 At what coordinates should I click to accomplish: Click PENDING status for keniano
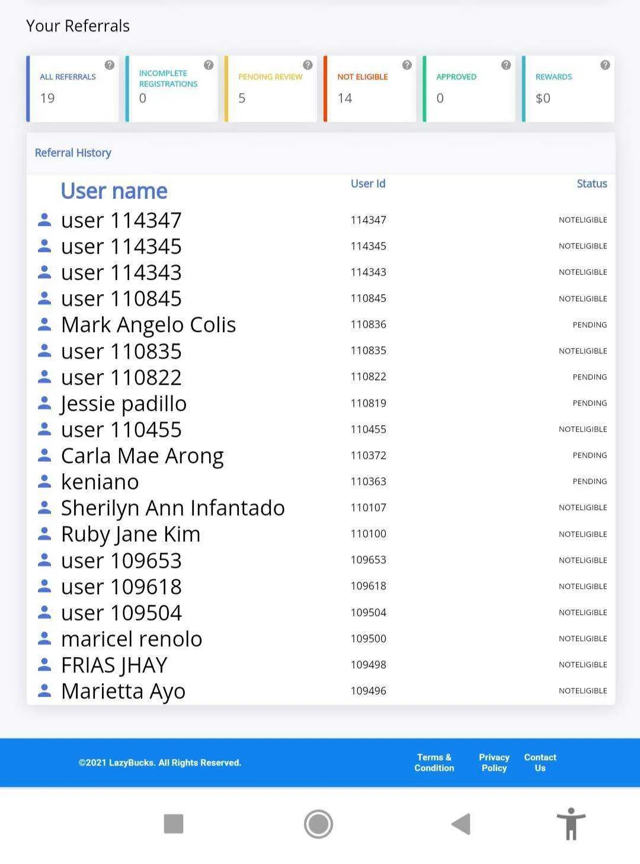590,482
